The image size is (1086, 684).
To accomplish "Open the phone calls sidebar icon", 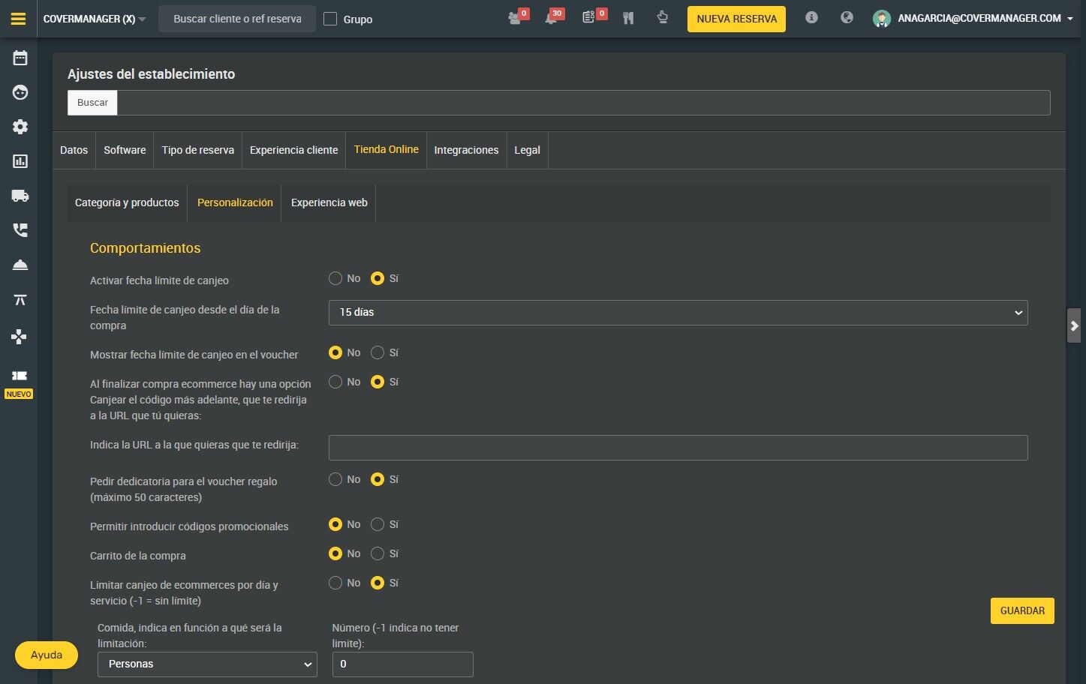I will coord(20,230).
